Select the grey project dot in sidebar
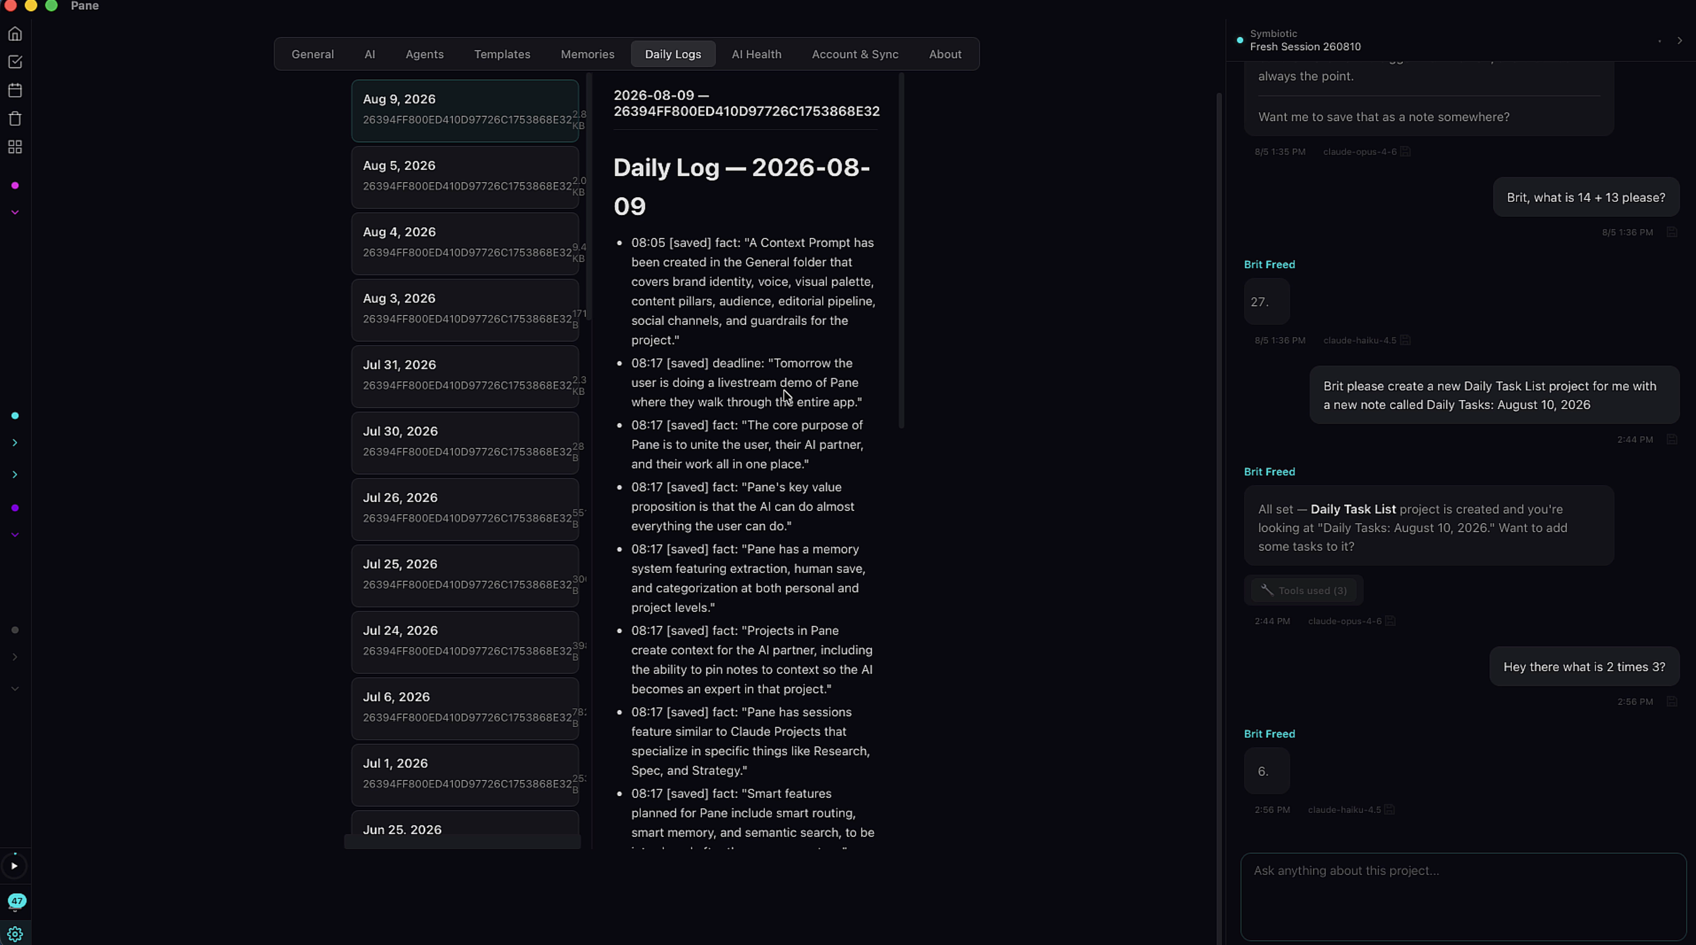The width and height of the screenshot is (1696, 945). 15,631
